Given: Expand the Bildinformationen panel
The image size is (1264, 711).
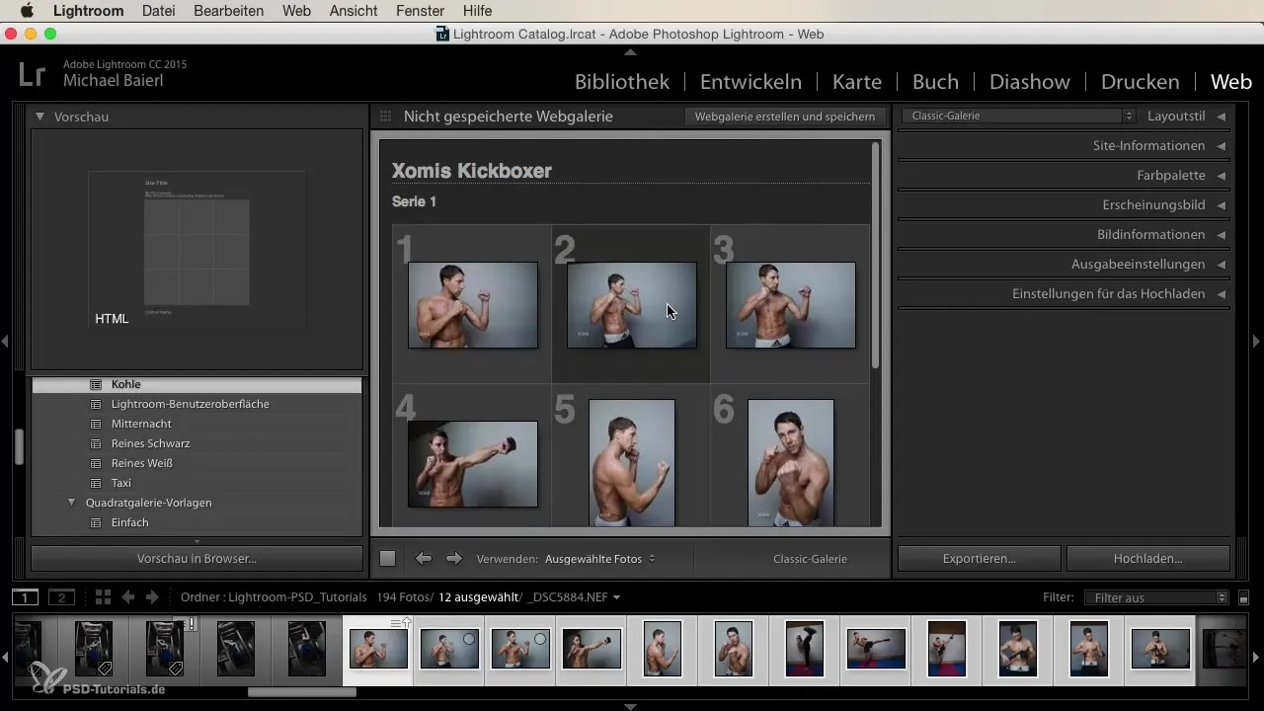Looking at the screenshot, I should 1222,235.
